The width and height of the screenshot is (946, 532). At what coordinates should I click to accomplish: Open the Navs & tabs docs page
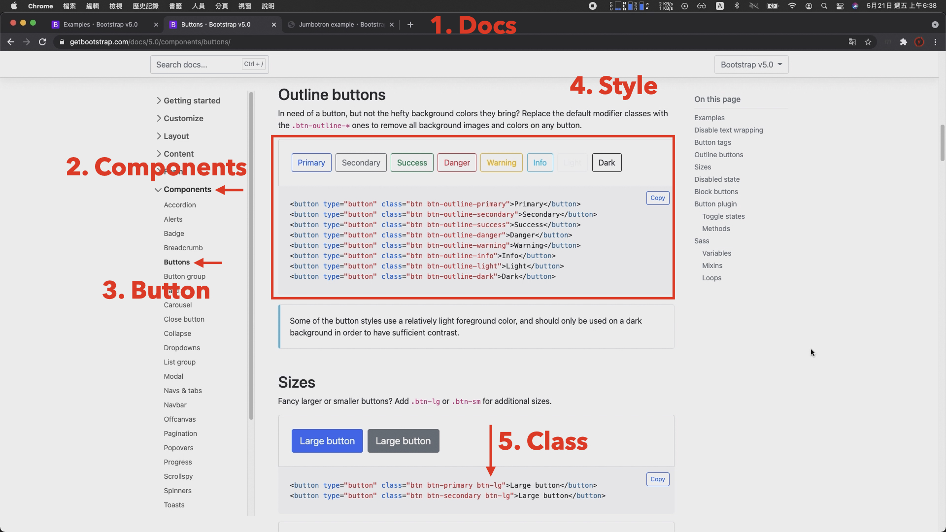[183, 391]
